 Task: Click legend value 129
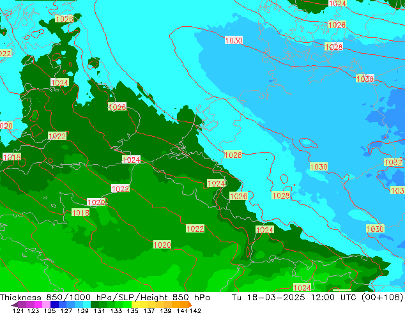coord(83,310)
